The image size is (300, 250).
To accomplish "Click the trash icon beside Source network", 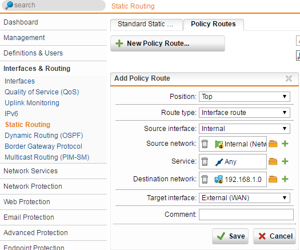I will 205,144.
